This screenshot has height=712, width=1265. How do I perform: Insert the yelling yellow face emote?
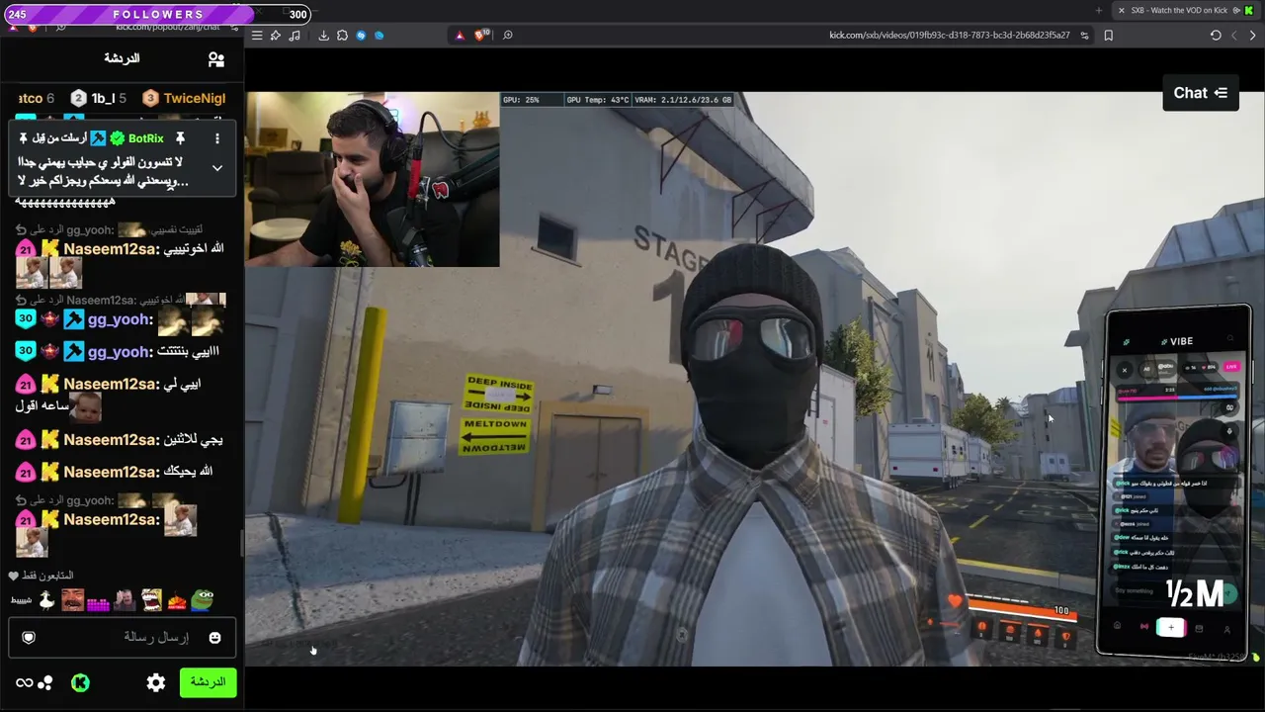(150, 600)
